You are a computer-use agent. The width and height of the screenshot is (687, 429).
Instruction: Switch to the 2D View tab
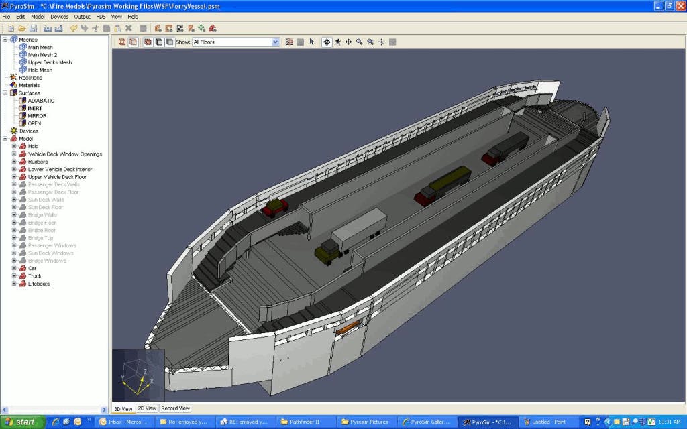point(147,408)
